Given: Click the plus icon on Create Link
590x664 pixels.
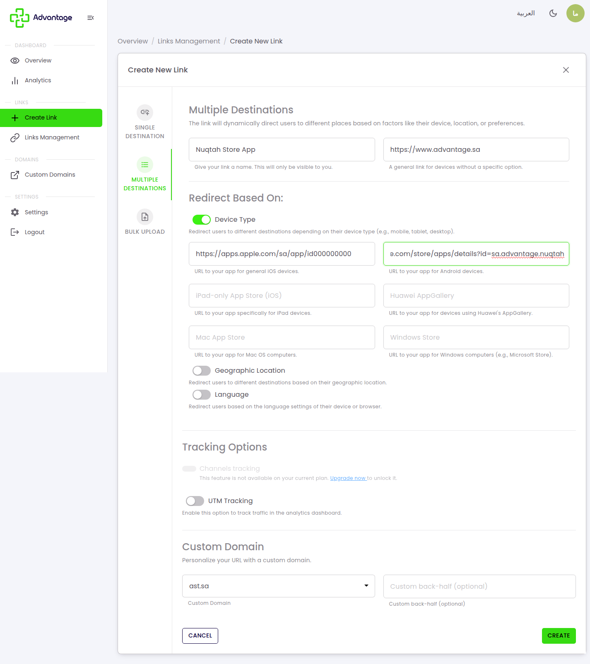Looking at the screenshot, I should [15, 118].
